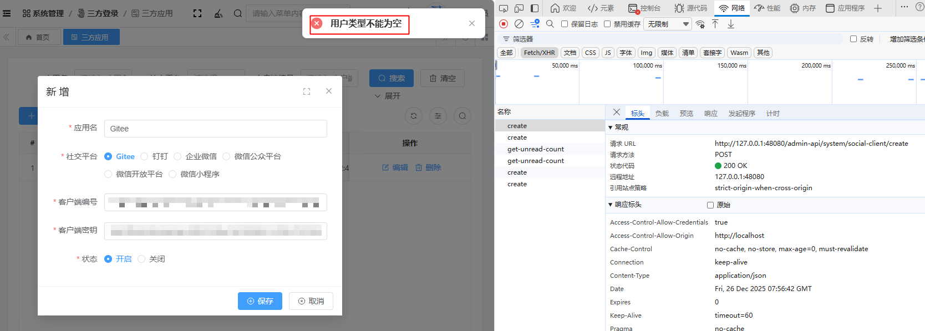Switch to the 响应 tab
Viewport: 925px width, 331px height.
(x=710, y=113)
